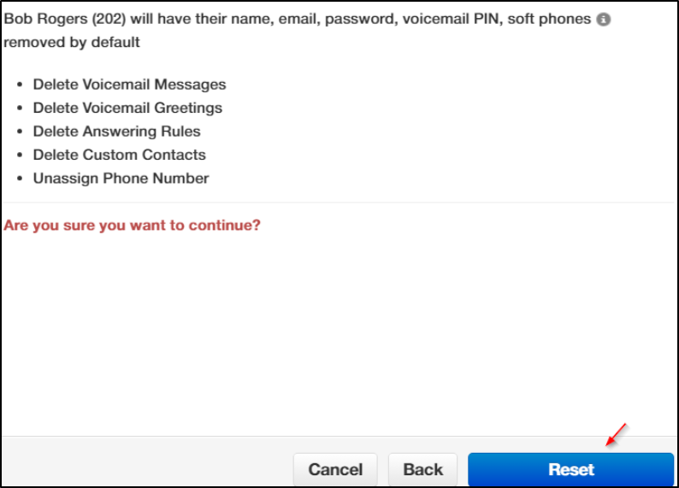
Task: Select the Delete Voicemail Messages item
Action: tap(129, 85)
